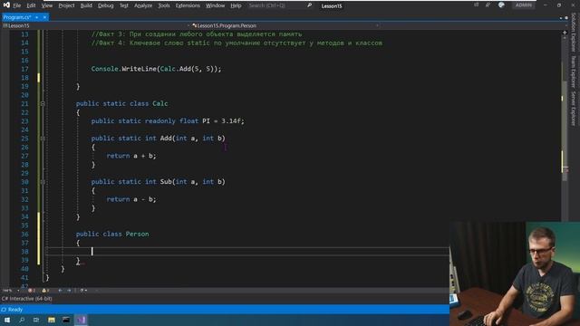Open the Window menu
Screen dimensions: 580x326
[x=216, y=5]
